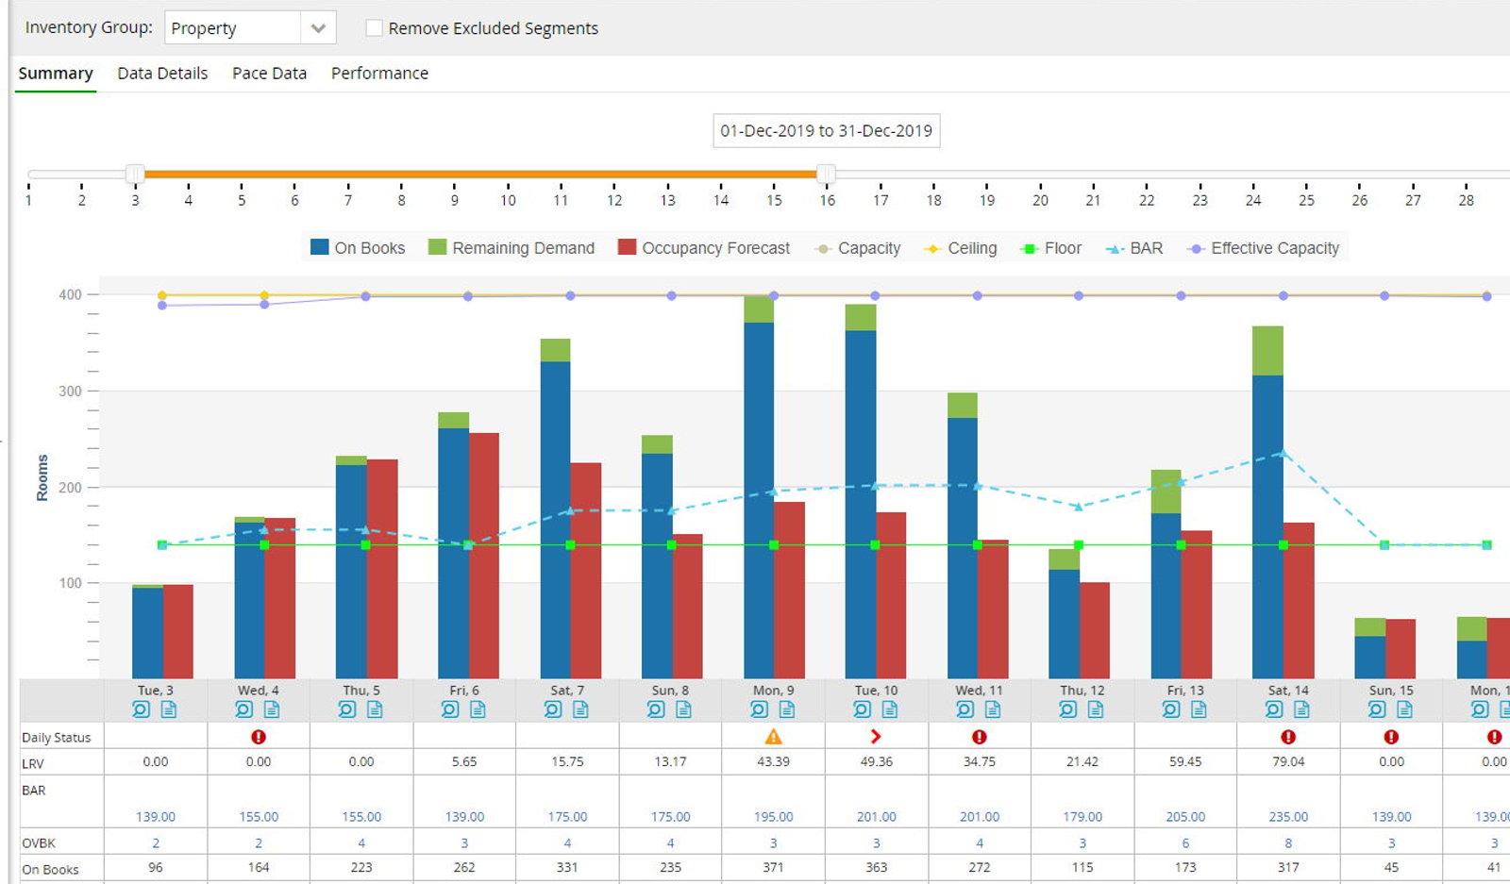Open document icon under Mon, 9
Viewport: 1510px width, 884px height.
[x=787, y=709]
